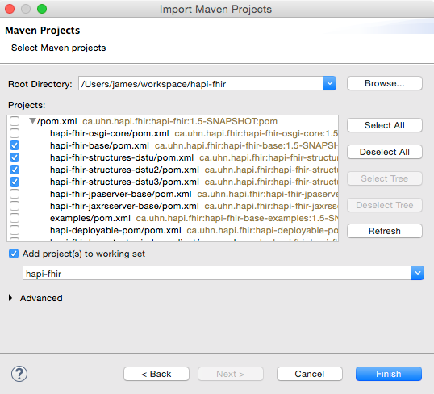The height and width of the screenshot is (394, 434).
Task: Check the hapi-fhir-jpaserver-base/pom.xml checkbox
Action: (x=15, y=194)
